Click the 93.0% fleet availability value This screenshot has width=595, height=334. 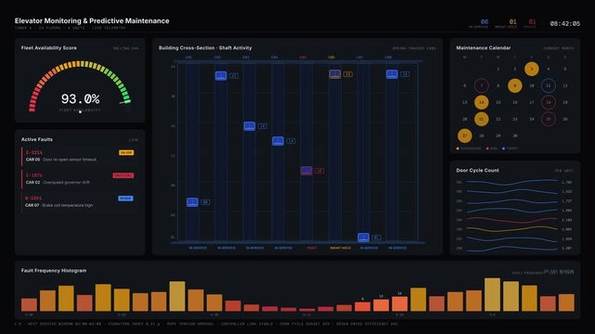coord(81,99)
